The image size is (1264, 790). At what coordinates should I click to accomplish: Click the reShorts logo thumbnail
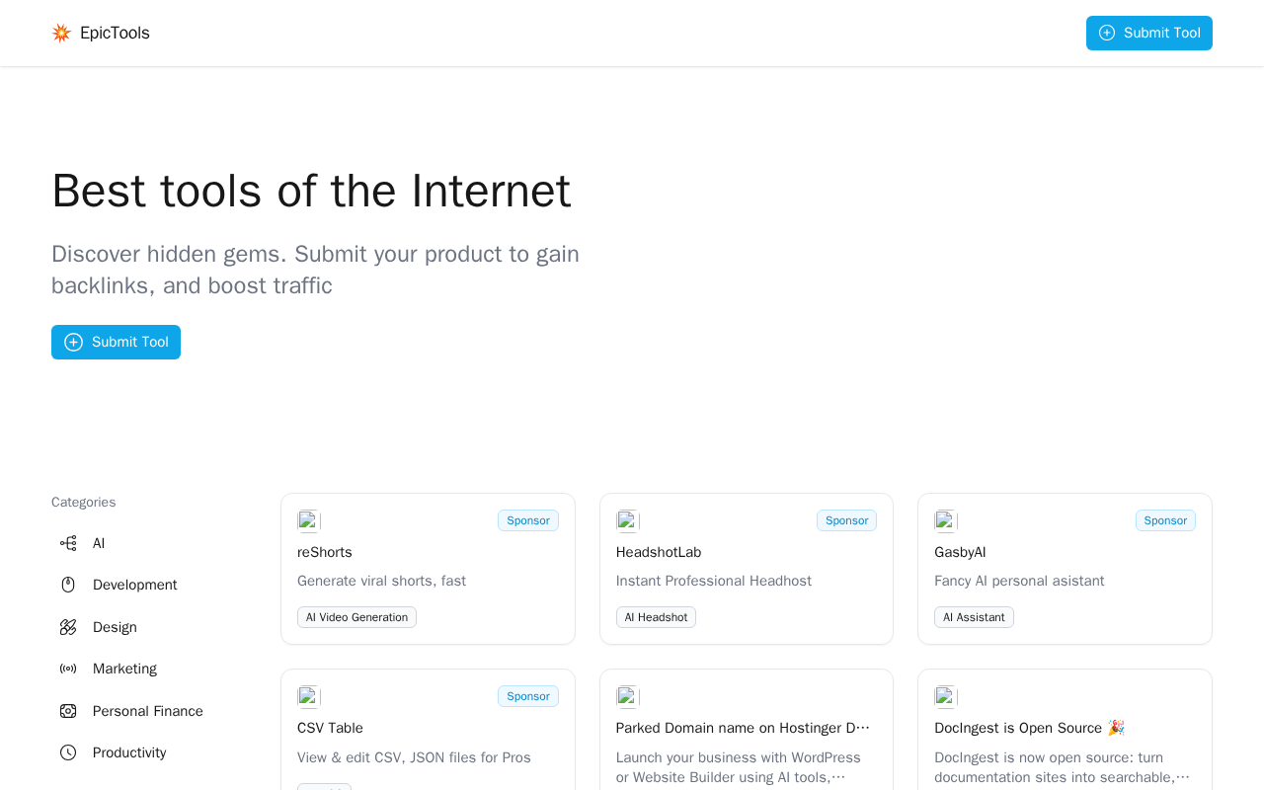pos(308,520)
